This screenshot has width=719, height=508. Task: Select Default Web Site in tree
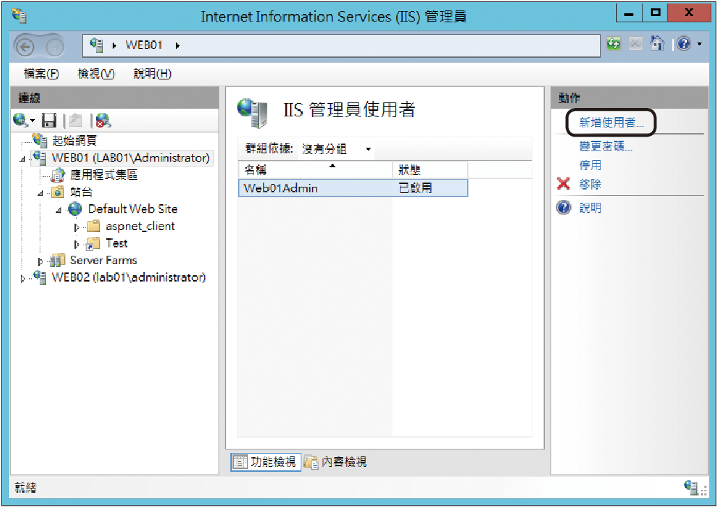[x=132, y=209]
